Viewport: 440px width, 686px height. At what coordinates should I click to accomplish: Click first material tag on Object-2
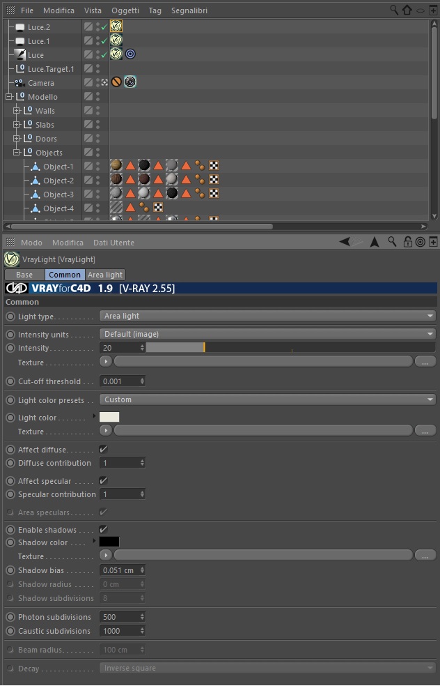[116, 179]
